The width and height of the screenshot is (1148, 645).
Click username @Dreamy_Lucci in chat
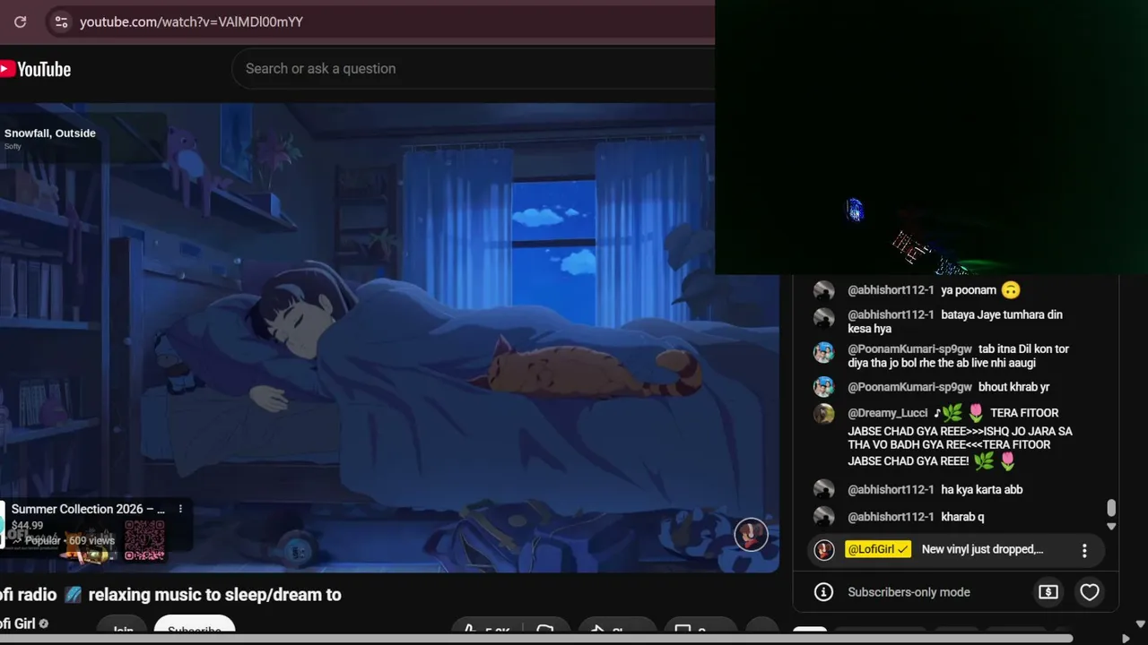point(888,413)
